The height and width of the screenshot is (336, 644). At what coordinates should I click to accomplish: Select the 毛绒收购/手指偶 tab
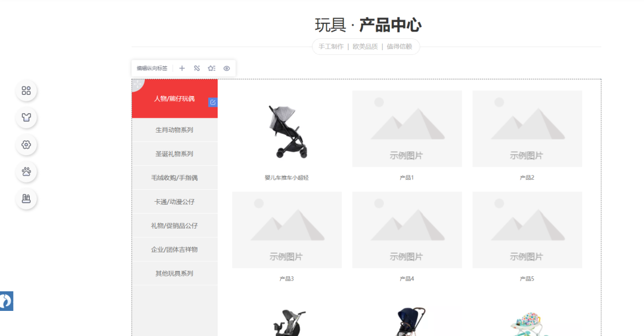175,178
